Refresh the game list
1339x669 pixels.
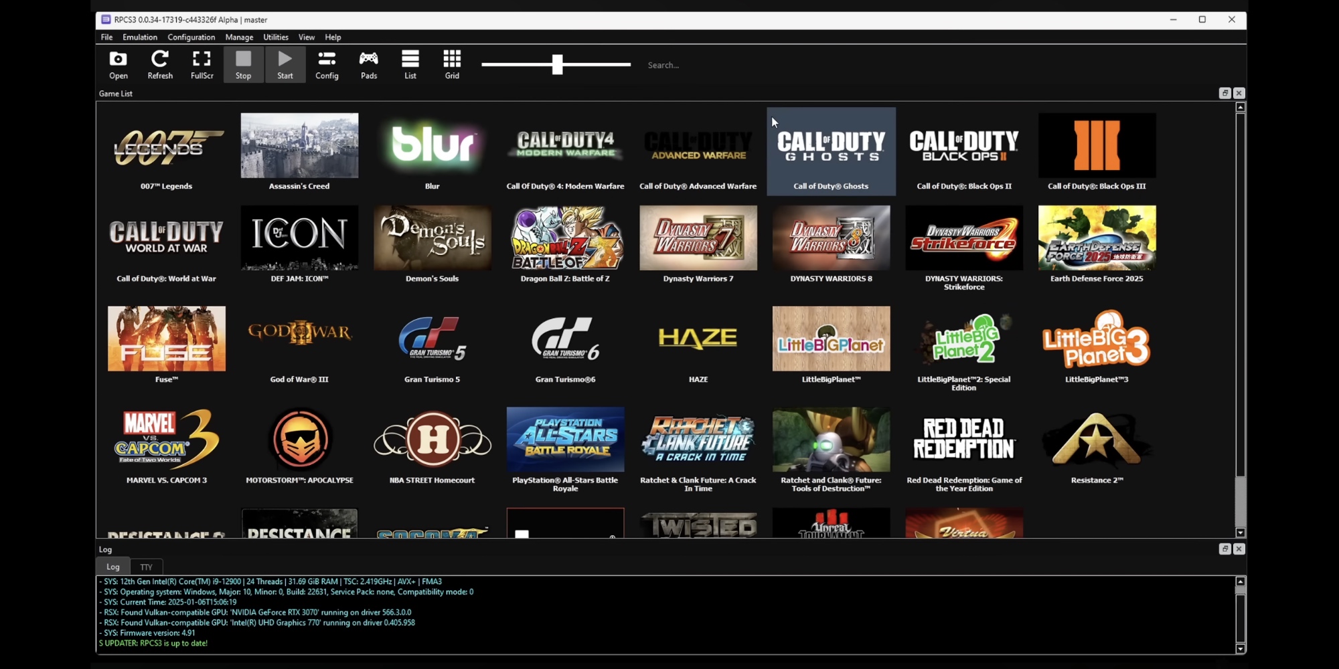[160, 65]
